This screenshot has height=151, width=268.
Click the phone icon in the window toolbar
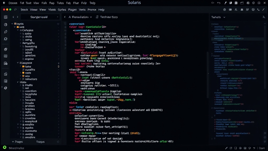pyautogui.click(x=258, y=10)
